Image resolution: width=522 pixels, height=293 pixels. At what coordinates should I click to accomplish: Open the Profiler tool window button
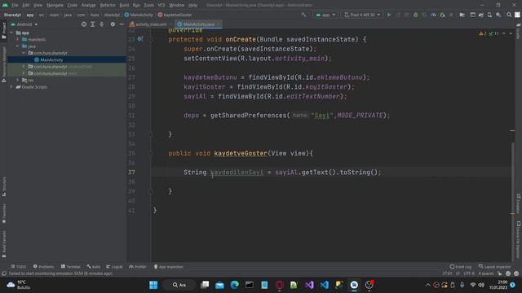pos(138,266)
